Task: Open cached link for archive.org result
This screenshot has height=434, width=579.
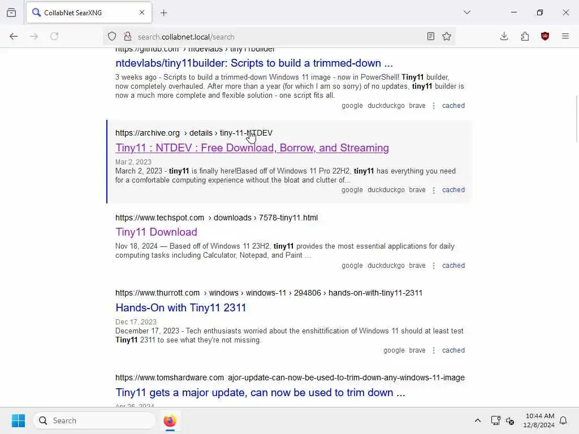Action: coord(453,190)
